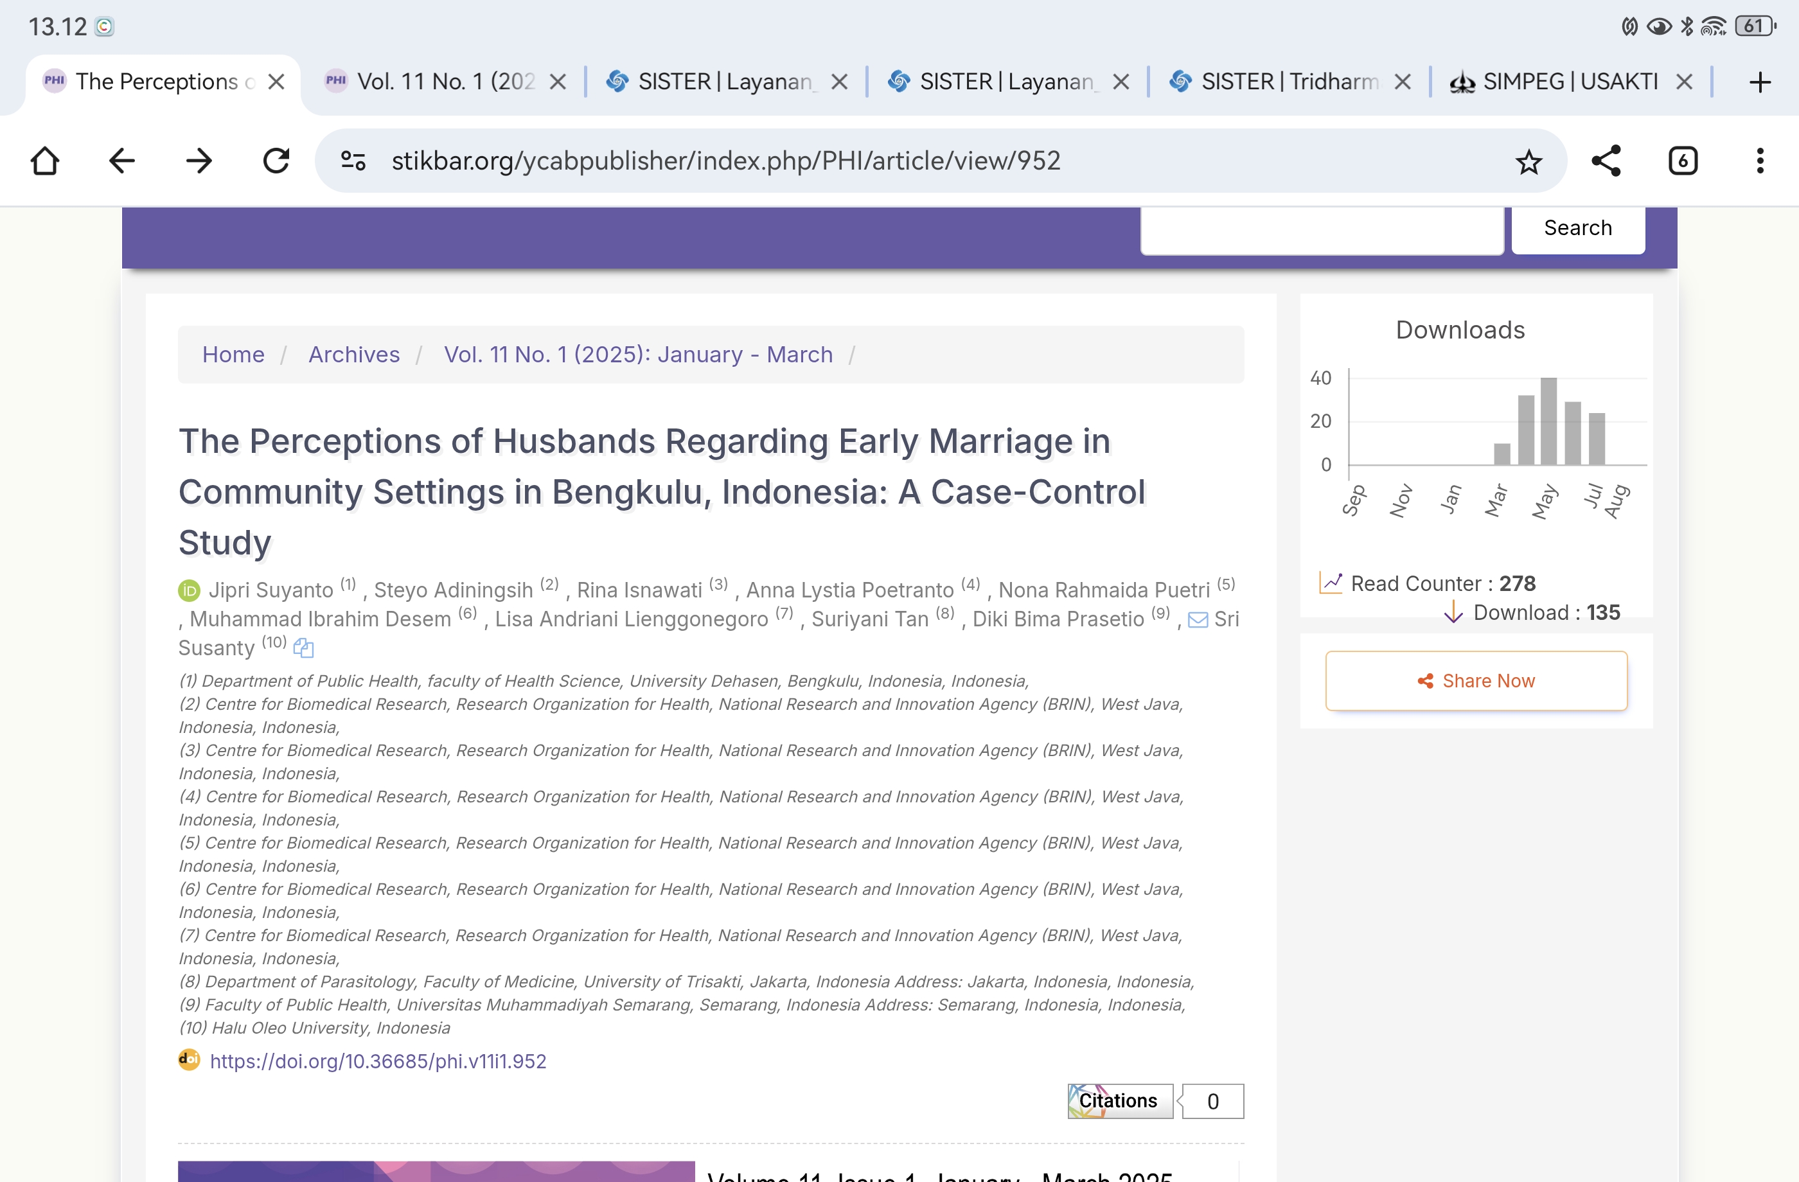1799x1182 pixels.
Task: Close the second SISTER | Layanan tab
Action: point(1121,82)
